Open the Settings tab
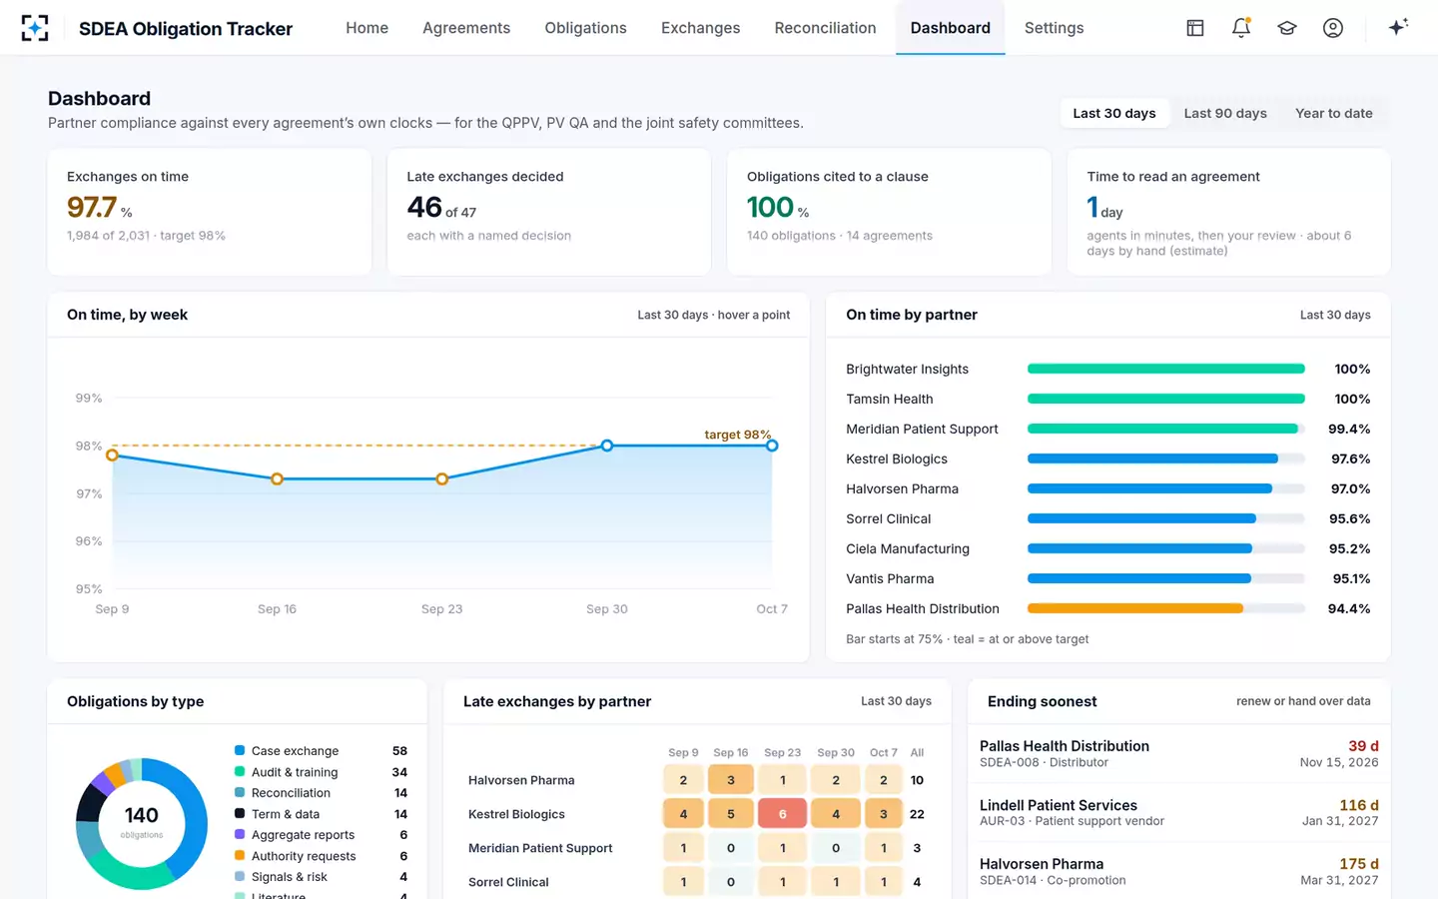This screenshot has height=899, width=1438. 1054,28
